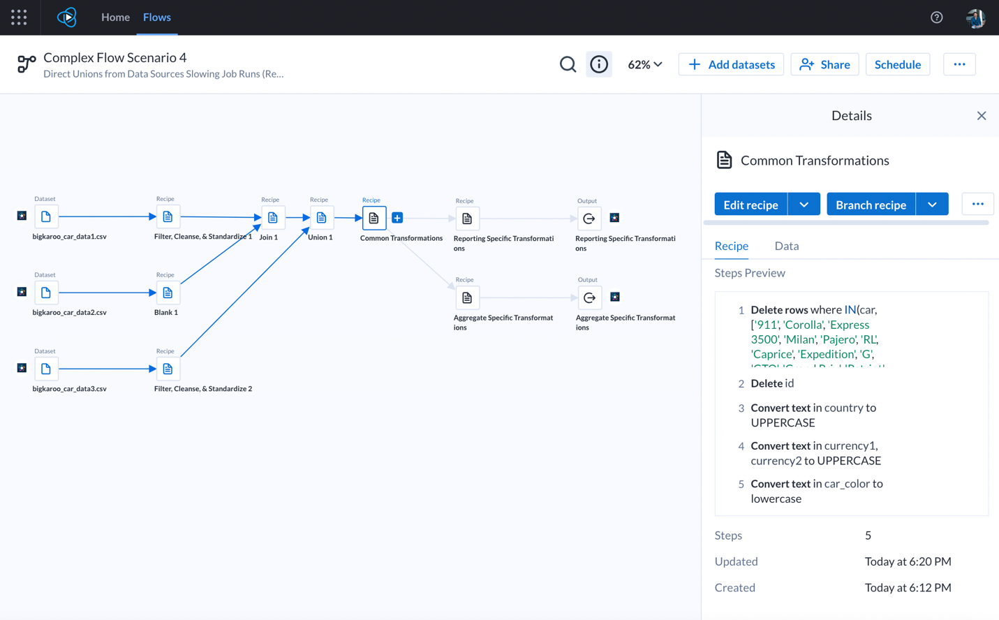Select the Union 1 recipe icon
999x620 pixels.
[321, 217]
